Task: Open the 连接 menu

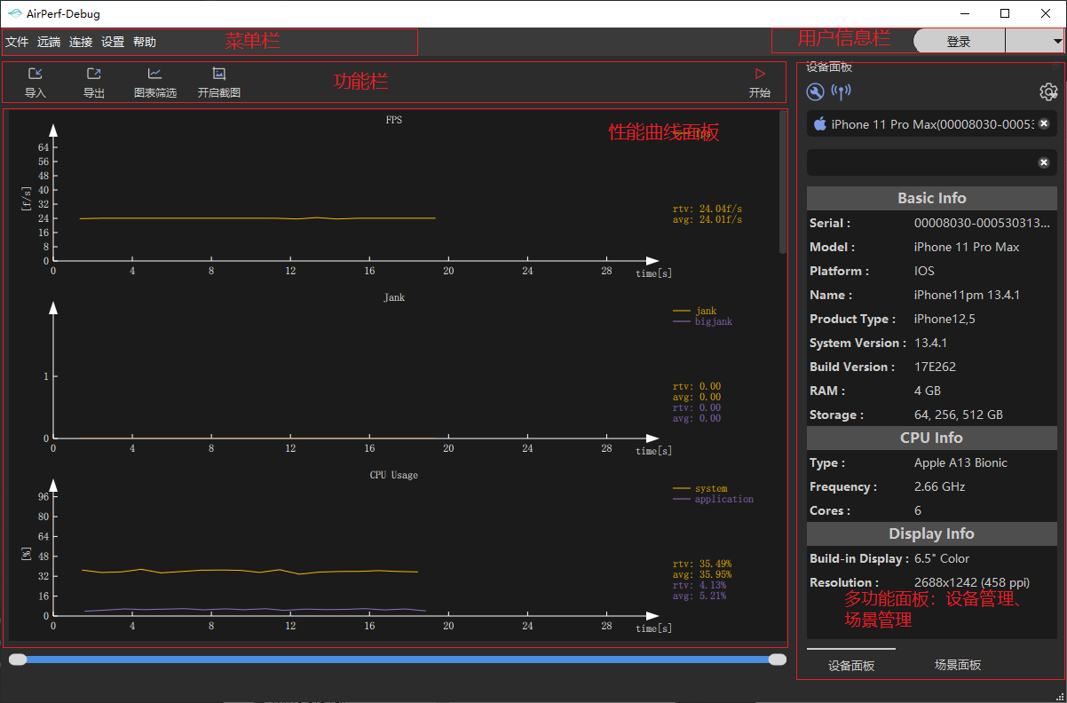Action: pos(81,42)
